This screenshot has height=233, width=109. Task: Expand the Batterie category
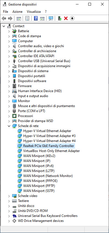(9, 31)
